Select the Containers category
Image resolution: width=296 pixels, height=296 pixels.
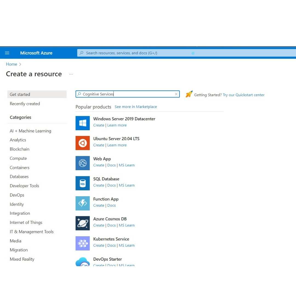point(19,168)
